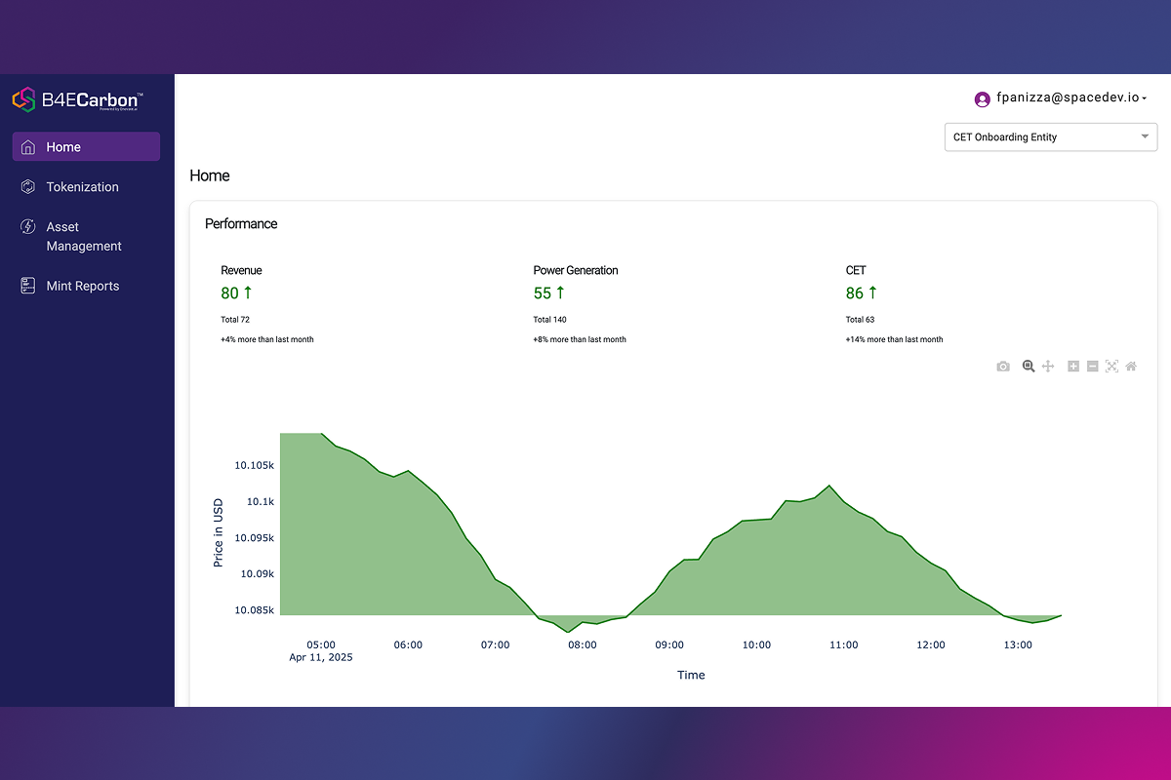This screenshot has width=1171, height=780.
Task: Expand the CET Onboarding Entity dropdown
Action: click(1051, 137)
